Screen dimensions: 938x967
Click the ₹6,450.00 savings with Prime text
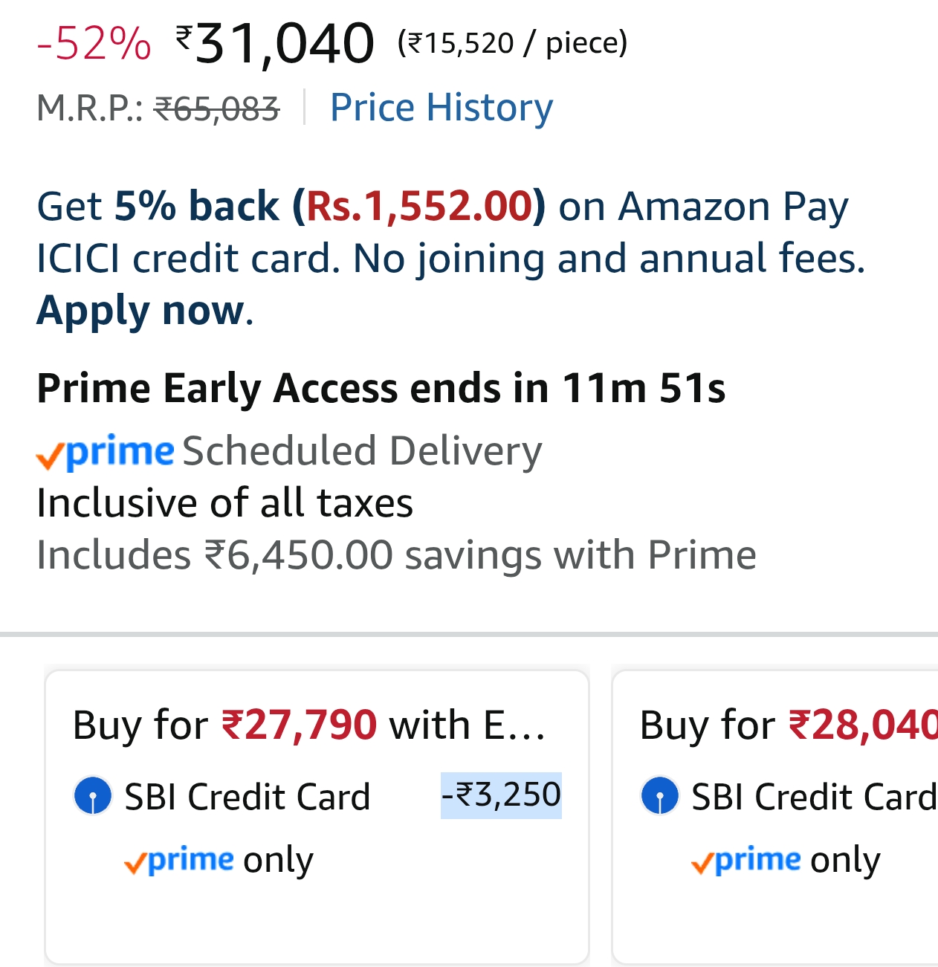pyautogui.click(x=396, y=555)
